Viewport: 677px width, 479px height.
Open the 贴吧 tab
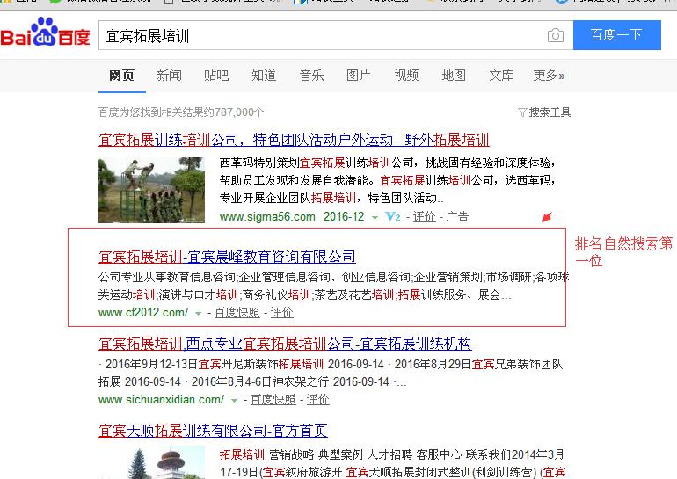coord(216,76)
